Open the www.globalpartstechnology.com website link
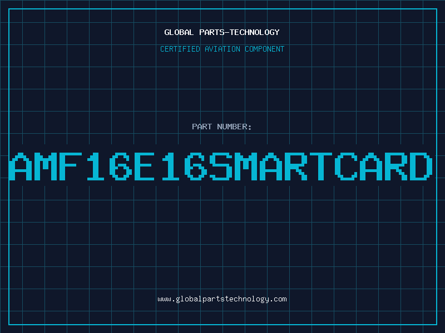The width and height of the screenshot is (445, 333). (222, 299)
